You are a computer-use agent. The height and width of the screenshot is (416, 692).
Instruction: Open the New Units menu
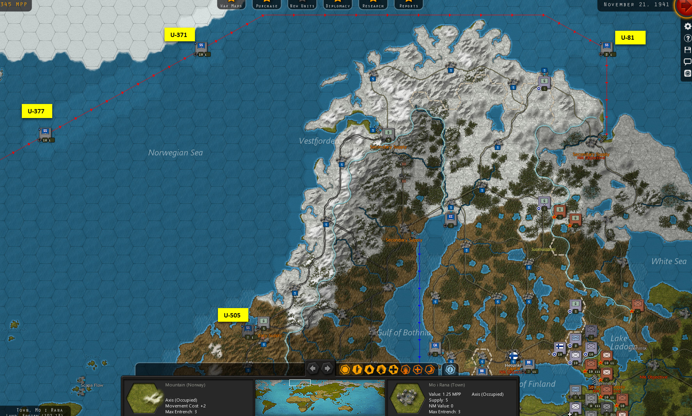tap(302, 5)
